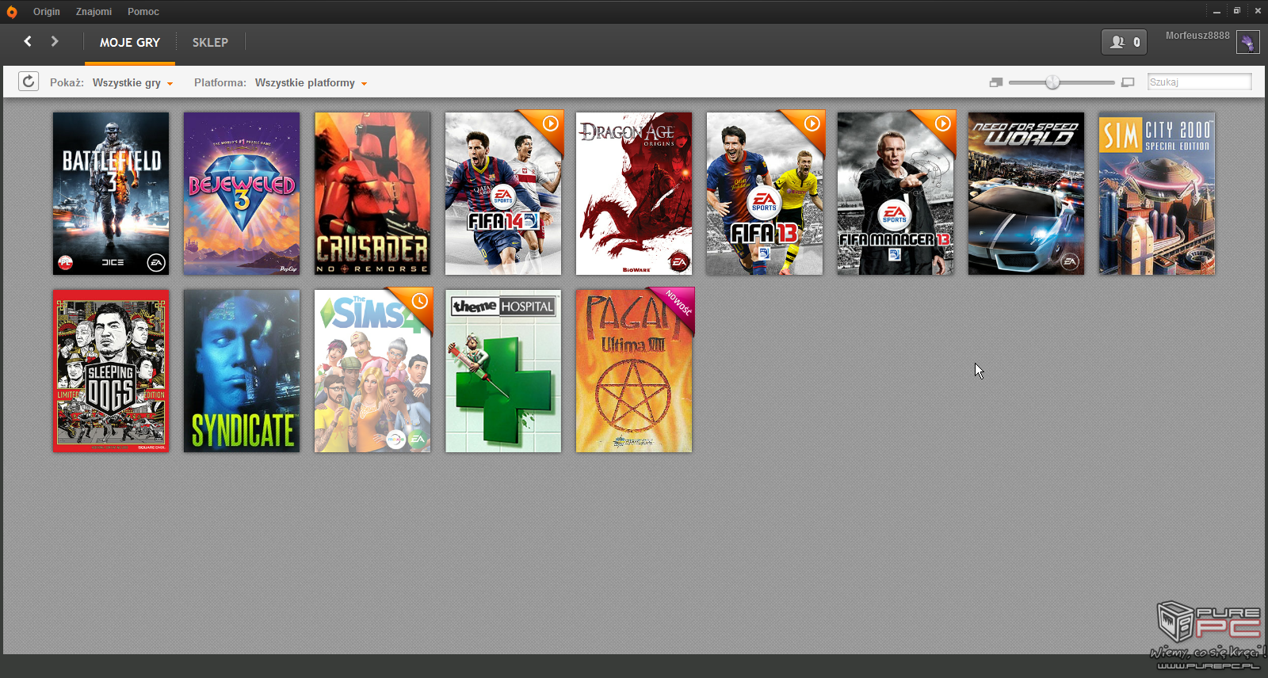Minimize the Origin window
Screen dimensions: 1268x678
[x=1216, y=11]
